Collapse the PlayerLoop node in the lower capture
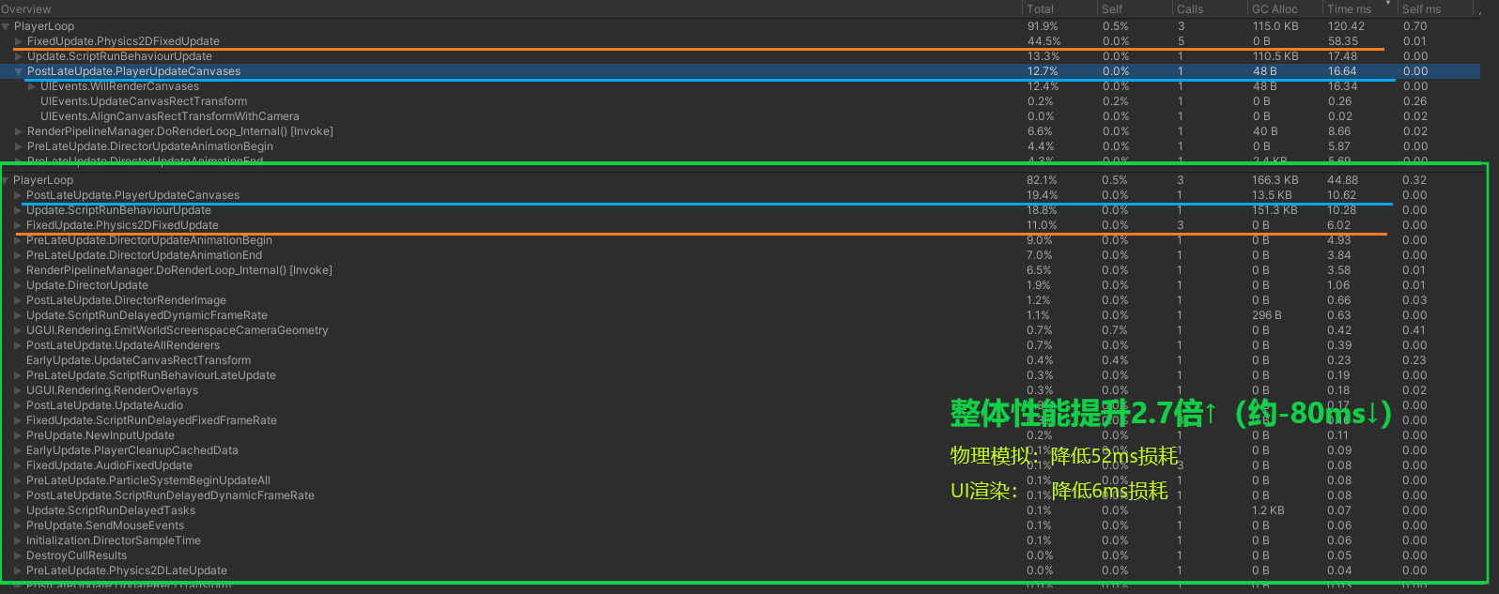Image resolution: width=1499 pixels, height=594 pixels. coord(6,180)
